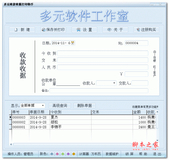Image resolution: width=169 pixels, height=160 pixels.
Task: Click 高级查询 advanced query button
Action: [x=60, y=106]
